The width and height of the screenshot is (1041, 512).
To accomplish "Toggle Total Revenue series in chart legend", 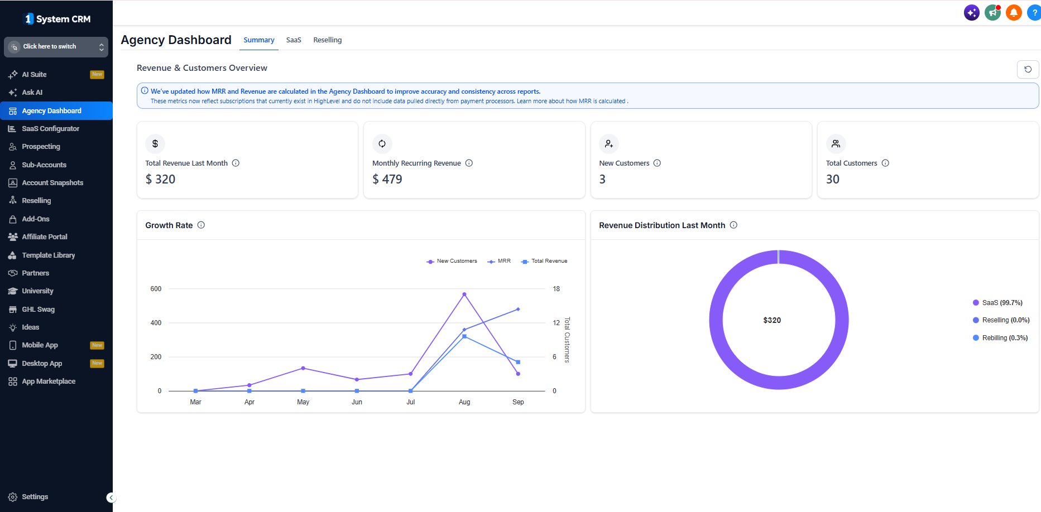I will tap(544, 261).
